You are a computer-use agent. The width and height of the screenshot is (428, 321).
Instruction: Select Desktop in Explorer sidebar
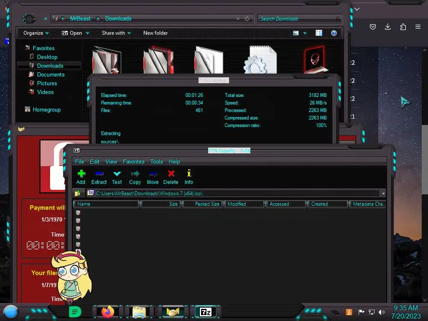tap(47, 57)
